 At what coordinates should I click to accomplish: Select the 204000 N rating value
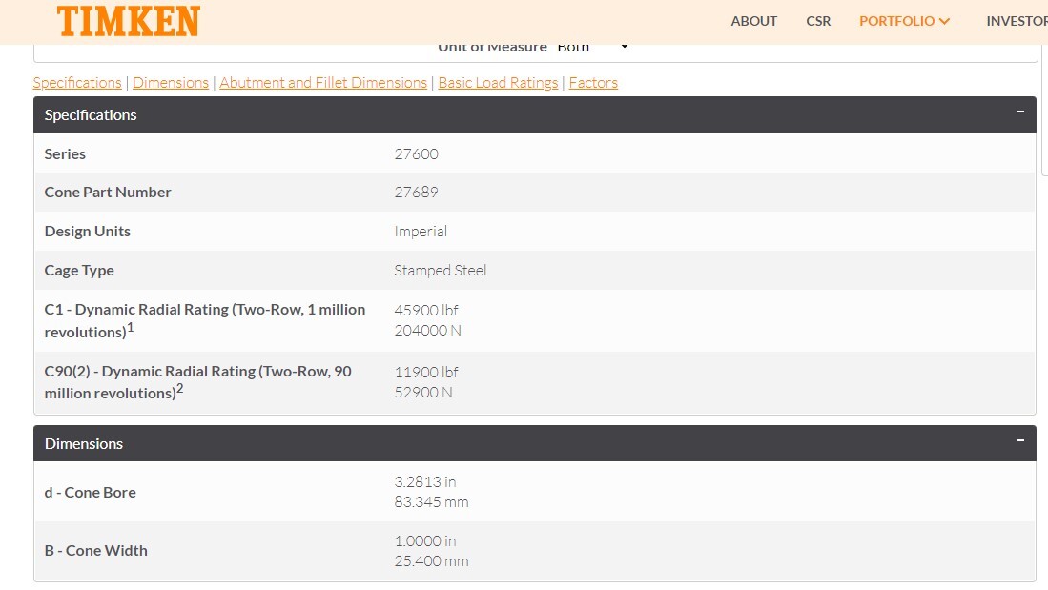point(428,330)
